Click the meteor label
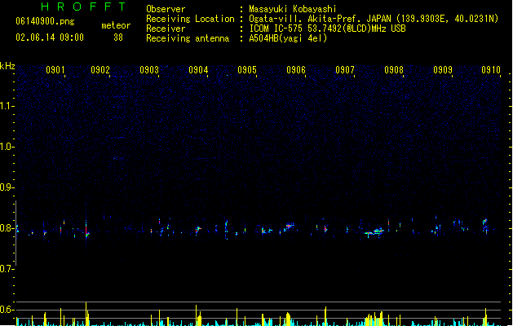Screen dimensions: 513x326 pyautogui.click(x=116, y=25)
